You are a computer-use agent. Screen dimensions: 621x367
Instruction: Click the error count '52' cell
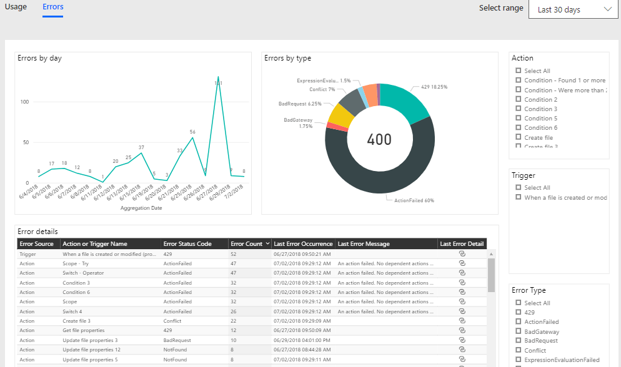tap(233, 254)
